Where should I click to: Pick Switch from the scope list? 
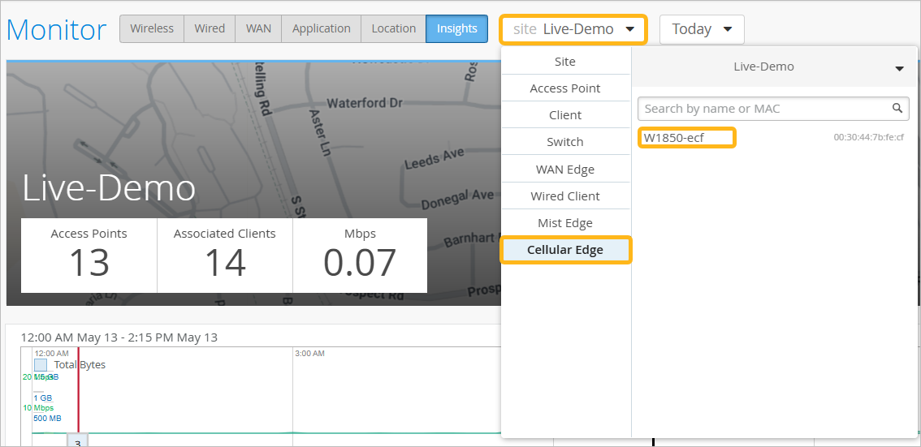coord(565,142)
